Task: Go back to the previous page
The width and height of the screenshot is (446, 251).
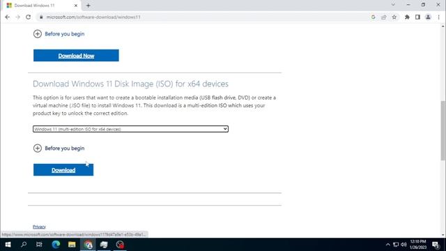Action: pos(8,17)
